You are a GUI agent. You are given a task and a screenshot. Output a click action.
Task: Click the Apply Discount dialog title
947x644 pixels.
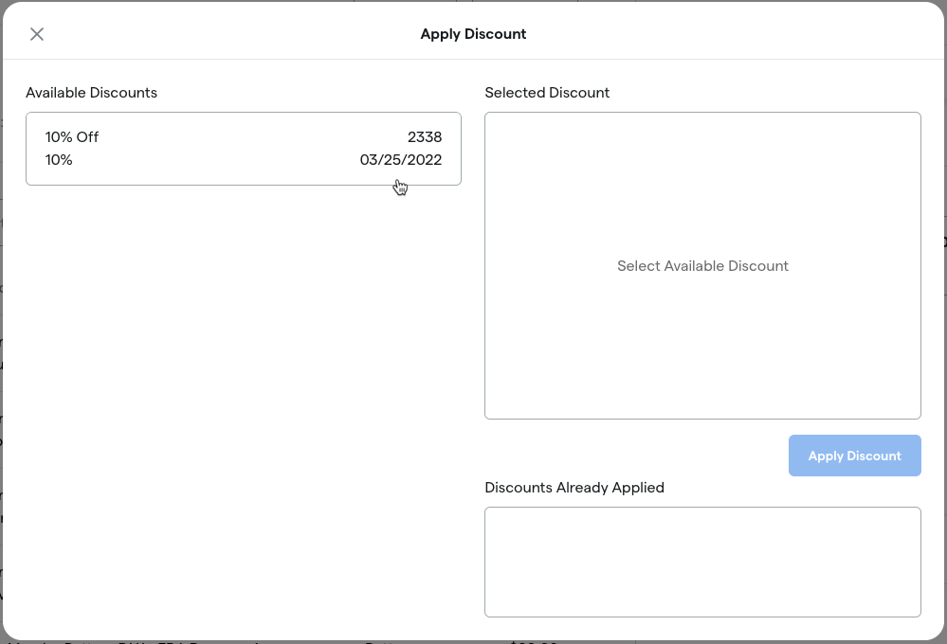click(x=474, y=34)
